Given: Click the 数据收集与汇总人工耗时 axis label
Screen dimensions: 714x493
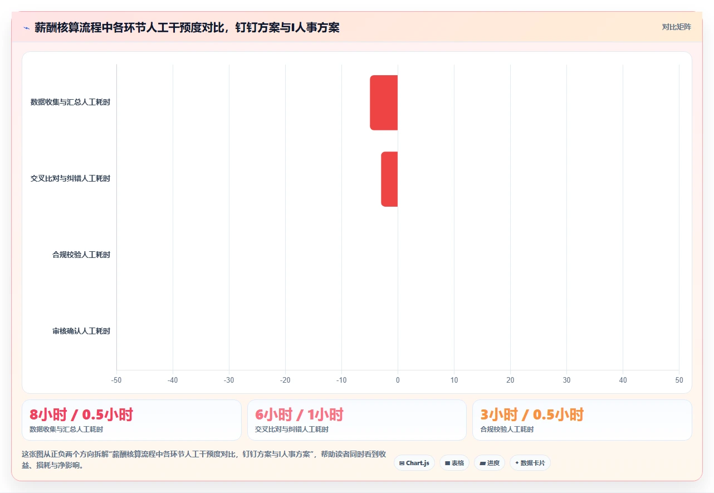Looking at the screenshot, I should coord(70,102).
